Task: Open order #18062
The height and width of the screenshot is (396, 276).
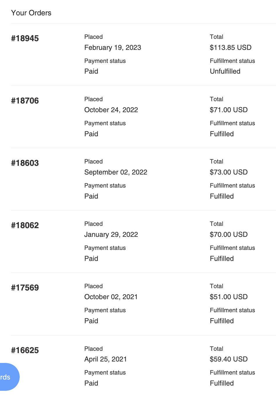Action: tap(25, 226)
